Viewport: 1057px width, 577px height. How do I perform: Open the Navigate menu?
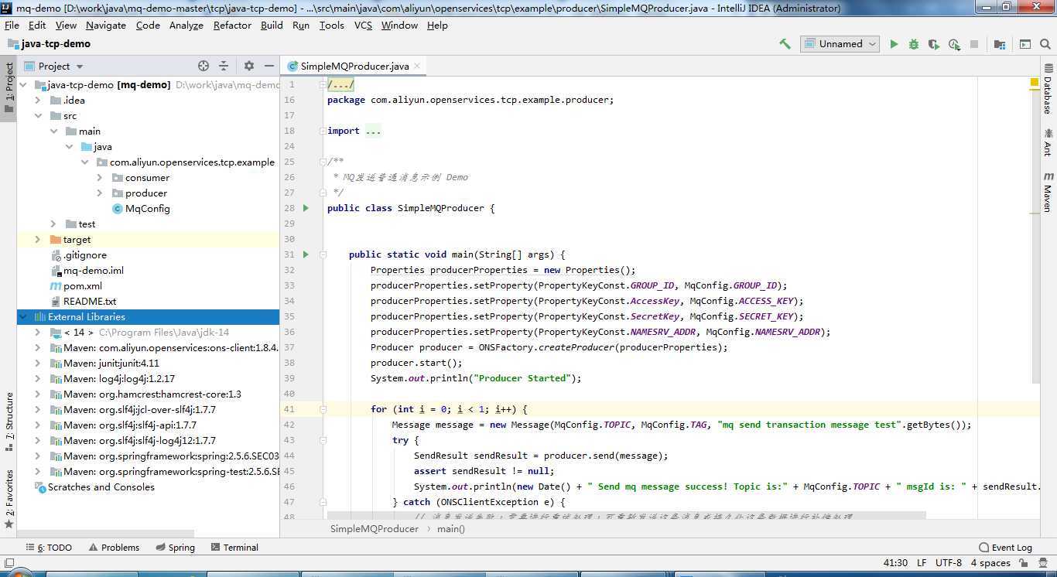[x=105, y=25]
